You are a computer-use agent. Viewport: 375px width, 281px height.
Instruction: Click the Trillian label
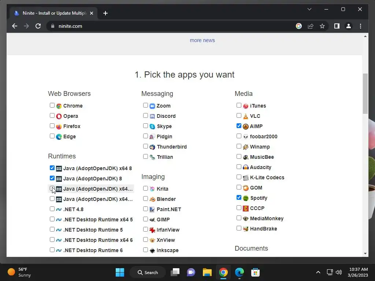[x=165, y=157]
